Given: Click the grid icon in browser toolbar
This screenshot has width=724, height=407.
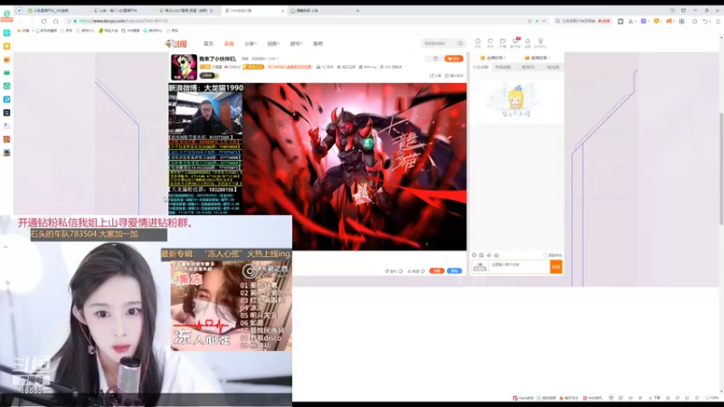Looking at the screenshot, I should point(681,21).
